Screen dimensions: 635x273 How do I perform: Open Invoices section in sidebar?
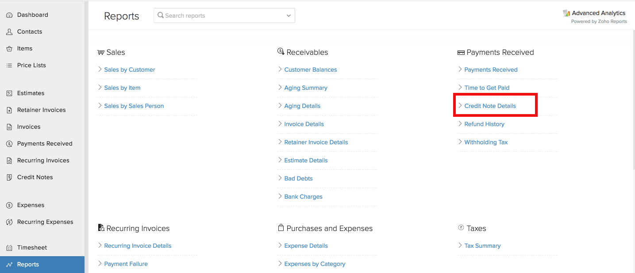(29, 127)
